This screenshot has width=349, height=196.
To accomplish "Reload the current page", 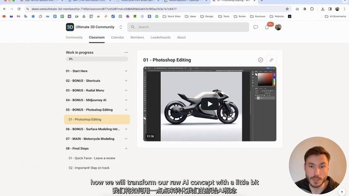I will [x=19, y=9].
